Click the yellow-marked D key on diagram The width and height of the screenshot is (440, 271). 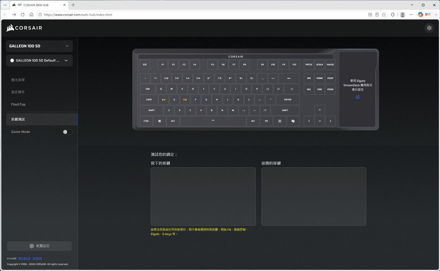coord(185,100)
